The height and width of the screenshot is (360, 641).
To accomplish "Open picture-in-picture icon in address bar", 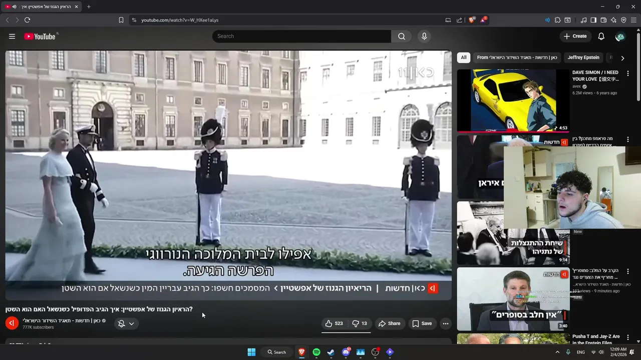I will 448,20.
